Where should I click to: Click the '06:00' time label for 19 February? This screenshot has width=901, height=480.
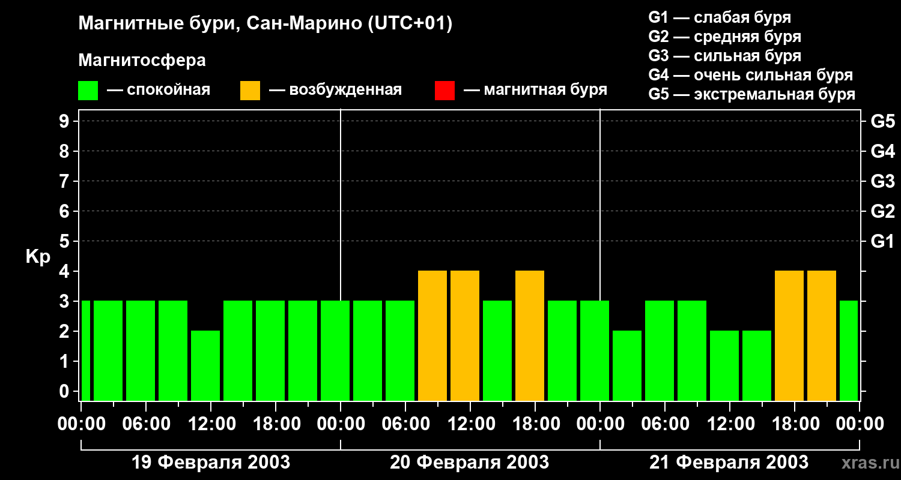pyautogui.click(x=146, y=424)
